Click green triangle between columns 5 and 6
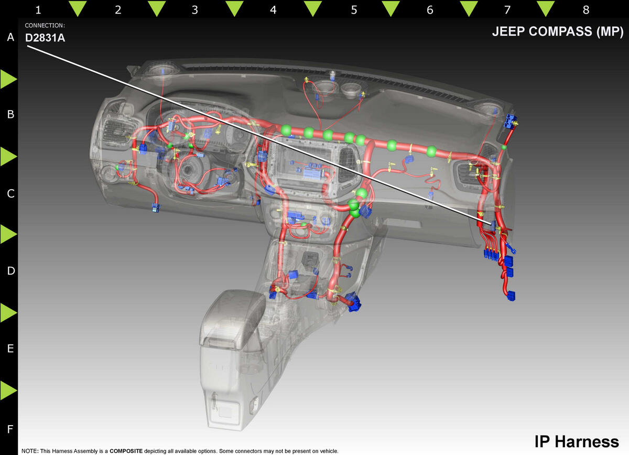The image size is (629, 455). point(391,7)
